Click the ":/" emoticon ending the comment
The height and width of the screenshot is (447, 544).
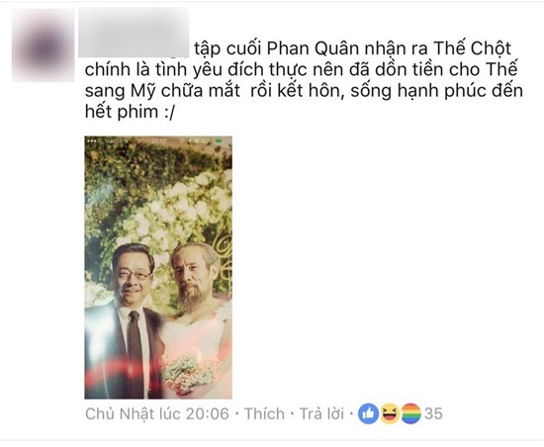pyautogui.click(x=169, y=112)
